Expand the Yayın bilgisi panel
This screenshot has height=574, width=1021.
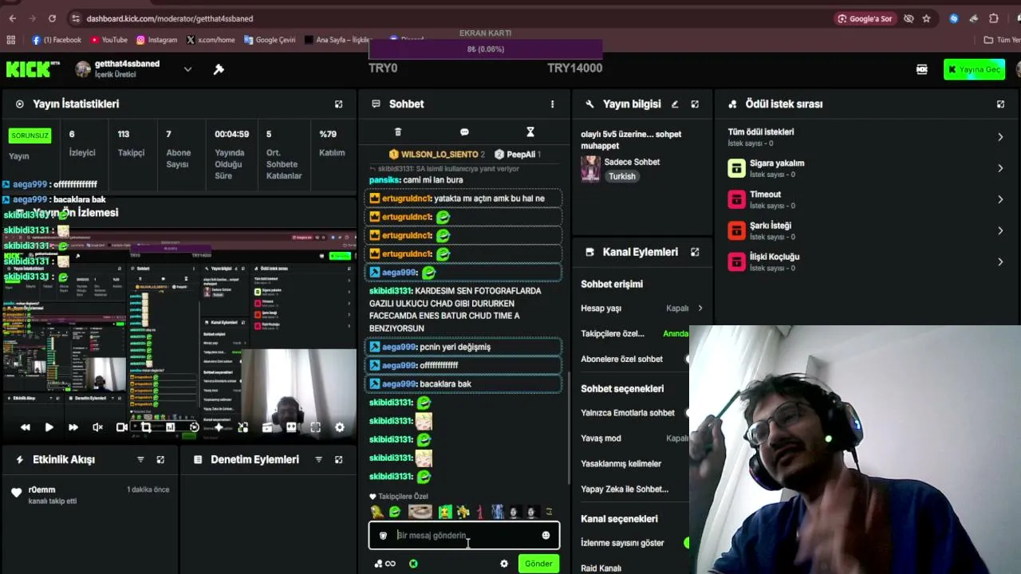click(x=695, y=104)
